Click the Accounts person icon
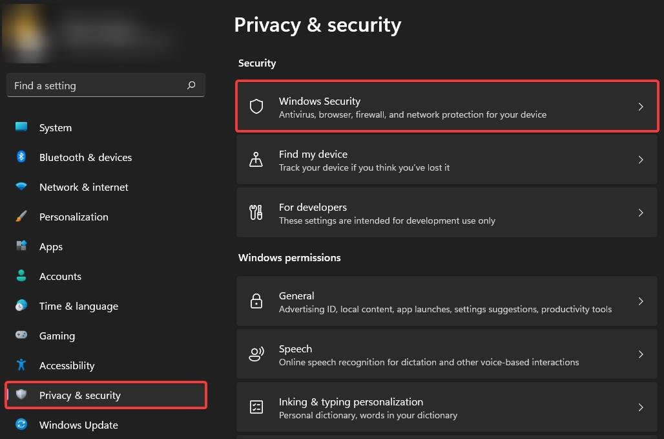The image size is (664, 439). click(21, 276)
